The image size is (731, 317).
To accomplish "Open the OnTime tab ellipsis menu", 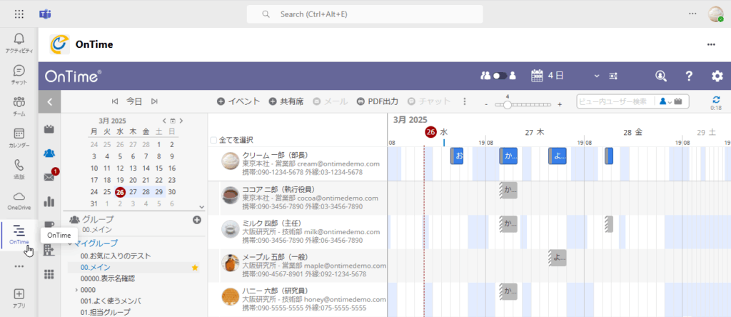I will 711,44.
